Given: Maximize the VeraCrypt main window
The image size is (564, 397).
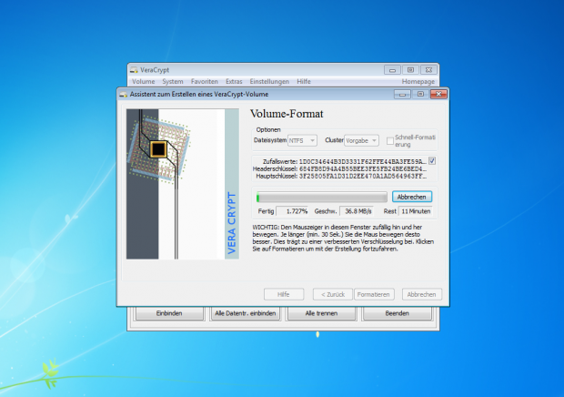Looking at the screenshot, I should (410, 70).
